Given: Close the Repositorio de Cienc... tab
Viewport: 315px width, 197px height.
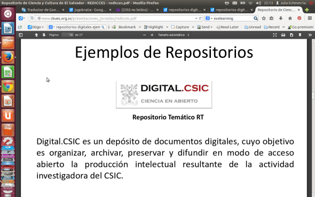Looking at the screenshot, I should [299, 10].
